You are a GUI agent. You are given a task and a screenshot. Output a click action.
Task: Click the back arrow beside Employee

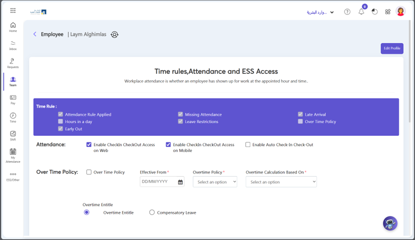tap(35, 34)
